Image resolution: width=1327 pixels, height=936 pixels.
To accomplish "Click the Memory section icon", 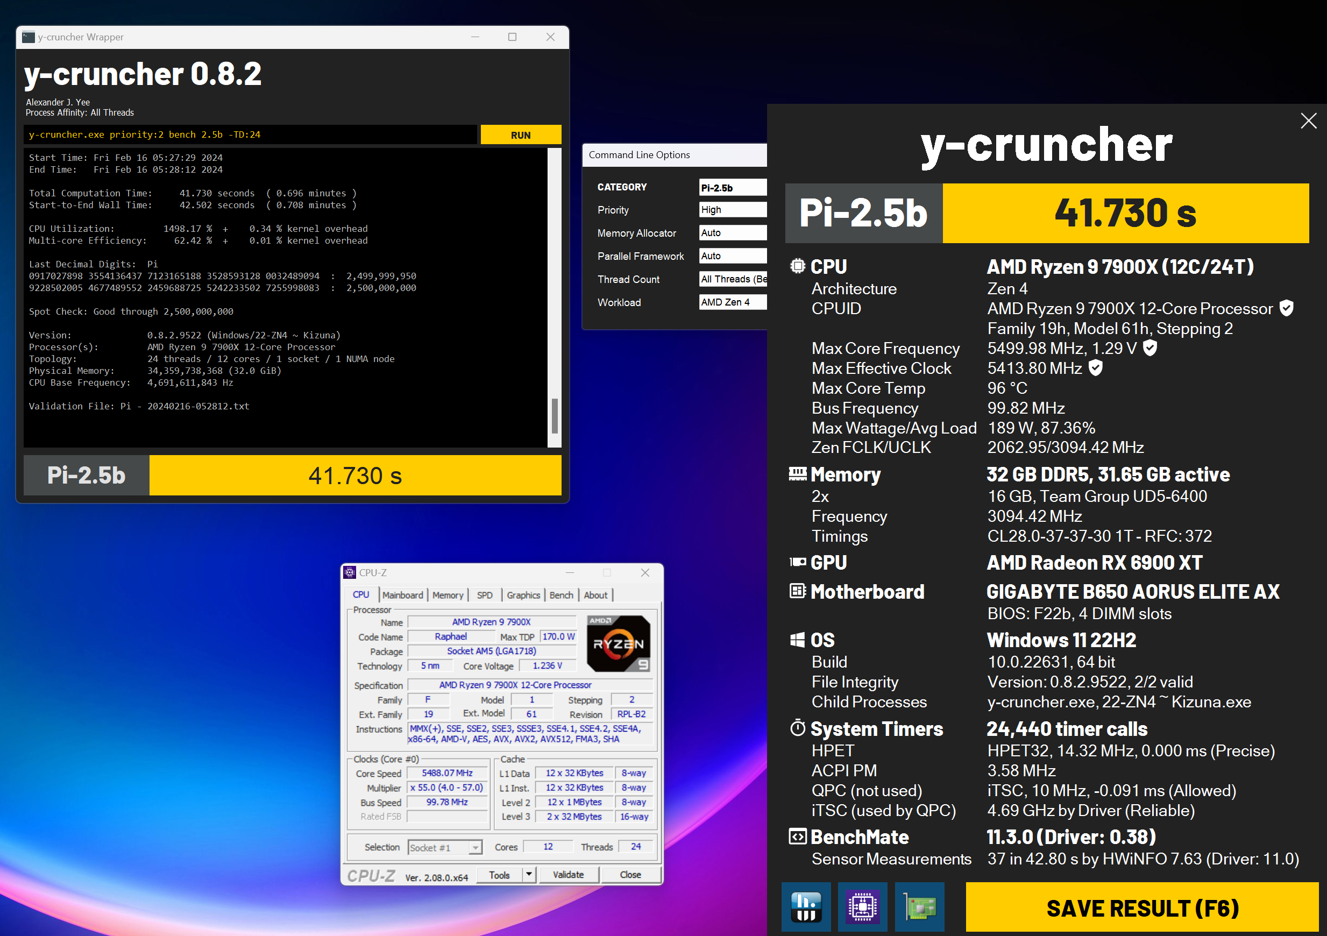I will tap(798, 474).
